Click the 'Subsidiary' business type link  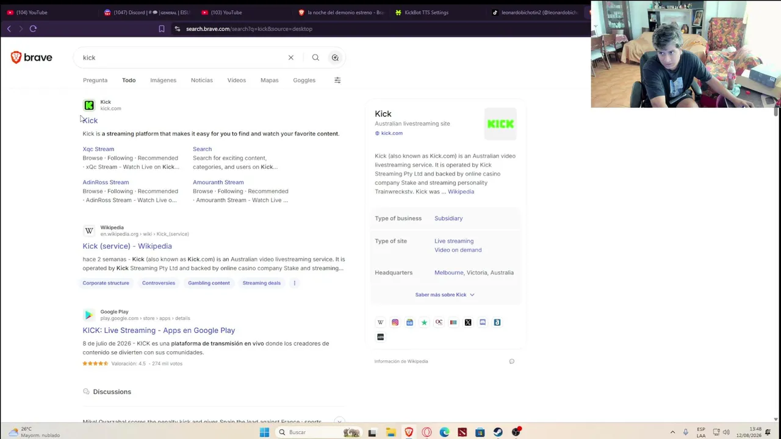pyautogui.click(x=448, y=218)
